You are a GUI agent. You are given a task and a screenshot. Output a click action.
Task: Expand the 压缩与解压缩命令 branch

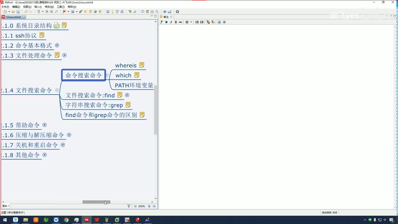[x=69, y=135]
